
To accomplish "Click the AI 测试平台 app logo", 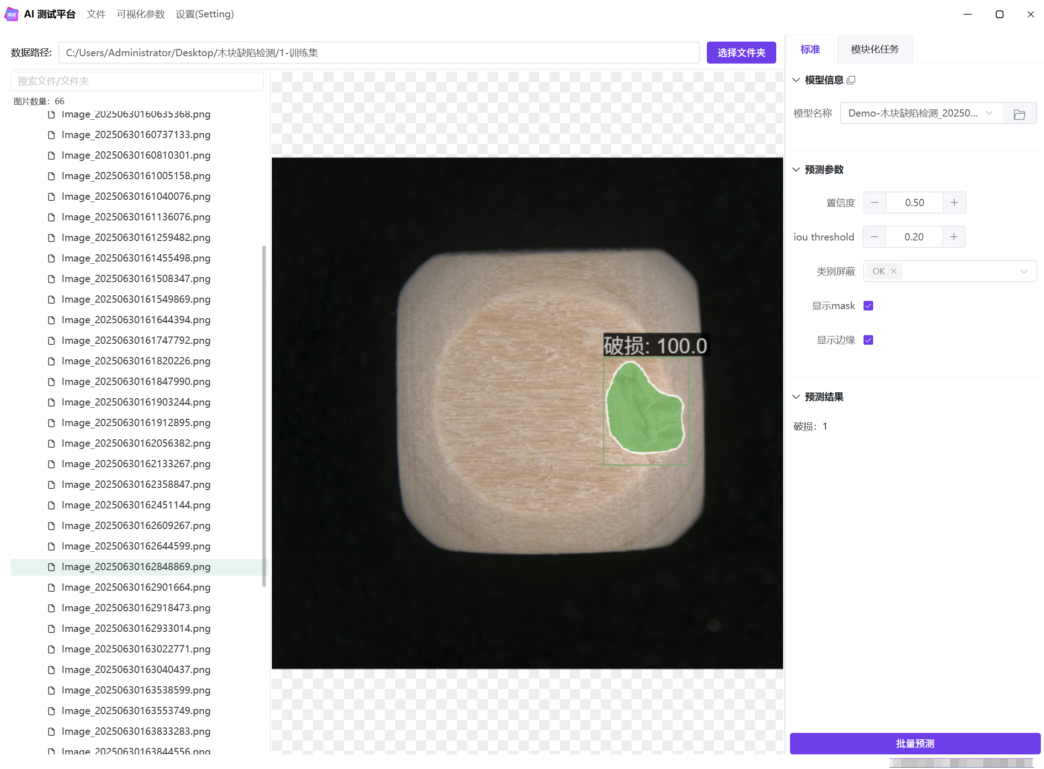I will coord(11,14).
